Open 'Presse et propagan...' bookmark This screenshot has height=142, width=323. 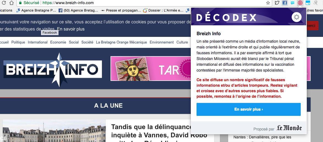[121, 10]
